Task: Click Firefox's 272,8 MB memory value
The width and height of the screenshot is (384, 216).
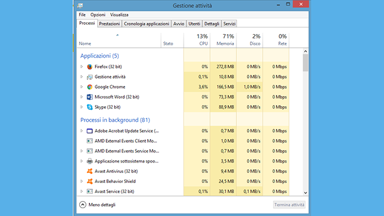Action: pyautogui.click(x=226, y=67)
